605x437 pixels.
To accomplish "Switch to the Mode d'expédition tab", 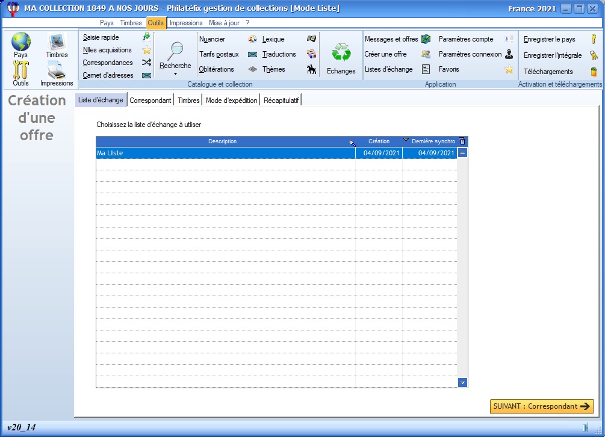I will coord(231,101).
